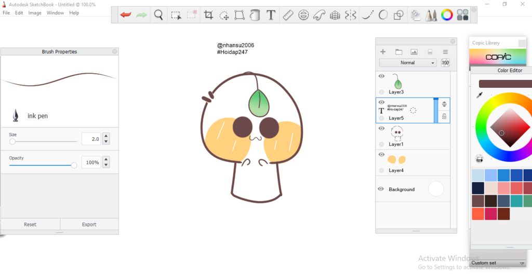This screenshot has width=532, height=280.
Task: Increase Opacity with up arrow
Action: (106, 159)
